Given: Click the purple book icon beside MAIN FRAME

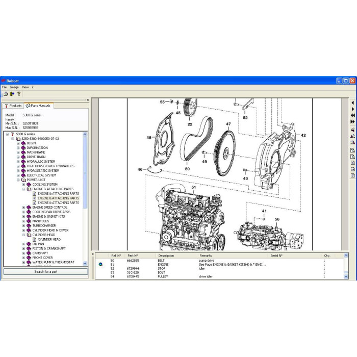Looking at the screenshot, I should pos(23,152).
